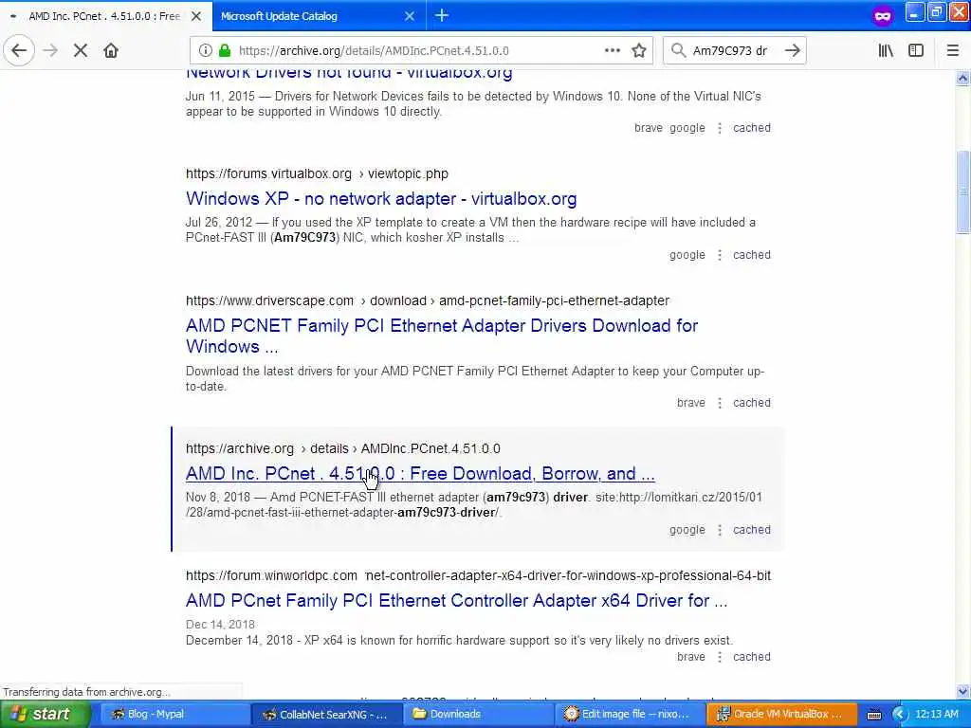
Task: Go back to the previous page
Action: click(19, 50)
